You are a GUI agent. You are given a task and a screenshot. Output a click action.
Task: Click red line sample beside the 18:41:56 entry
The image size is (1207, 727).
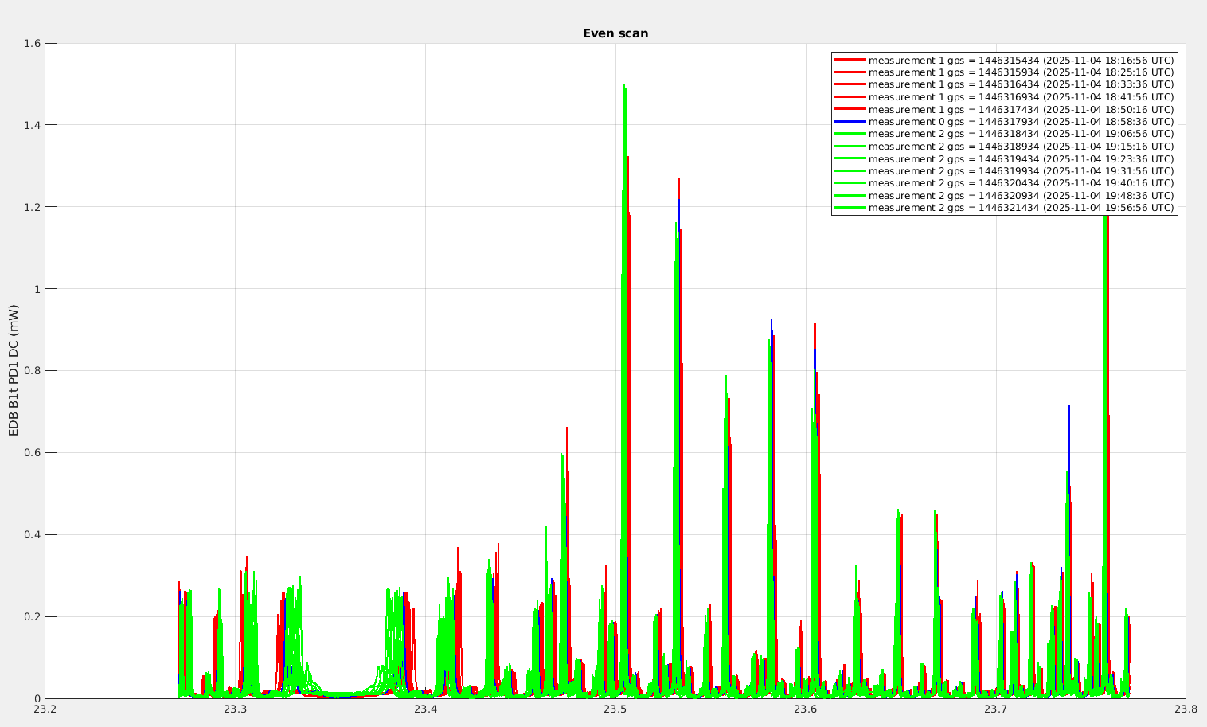850,97
